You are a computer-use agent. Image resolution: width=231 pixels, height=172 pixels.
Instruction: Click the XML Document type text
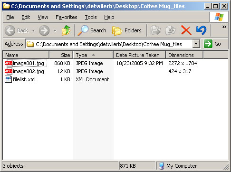click(92, 79)
